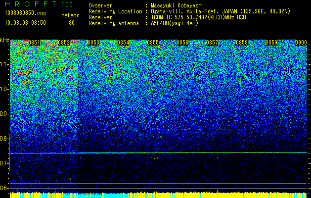
Task: Click the 0.9 kHz axis label
Action: [x=4, y=114]
